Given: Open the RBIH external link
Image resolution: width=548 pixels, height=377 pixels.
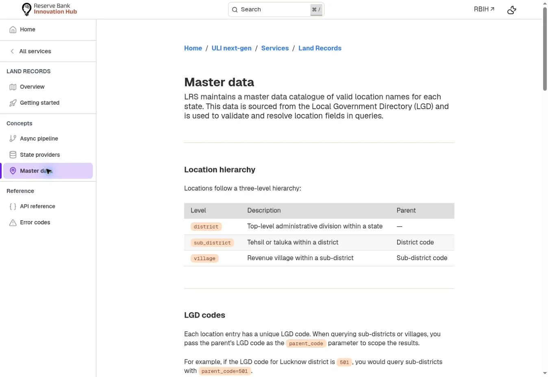Looking at the screenshot, I should (x=484, y=9).
